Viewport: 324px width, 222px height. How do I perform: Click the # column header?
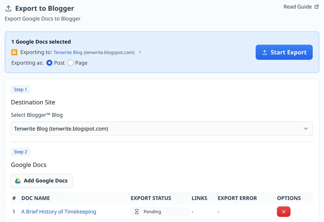pos(14,198)
